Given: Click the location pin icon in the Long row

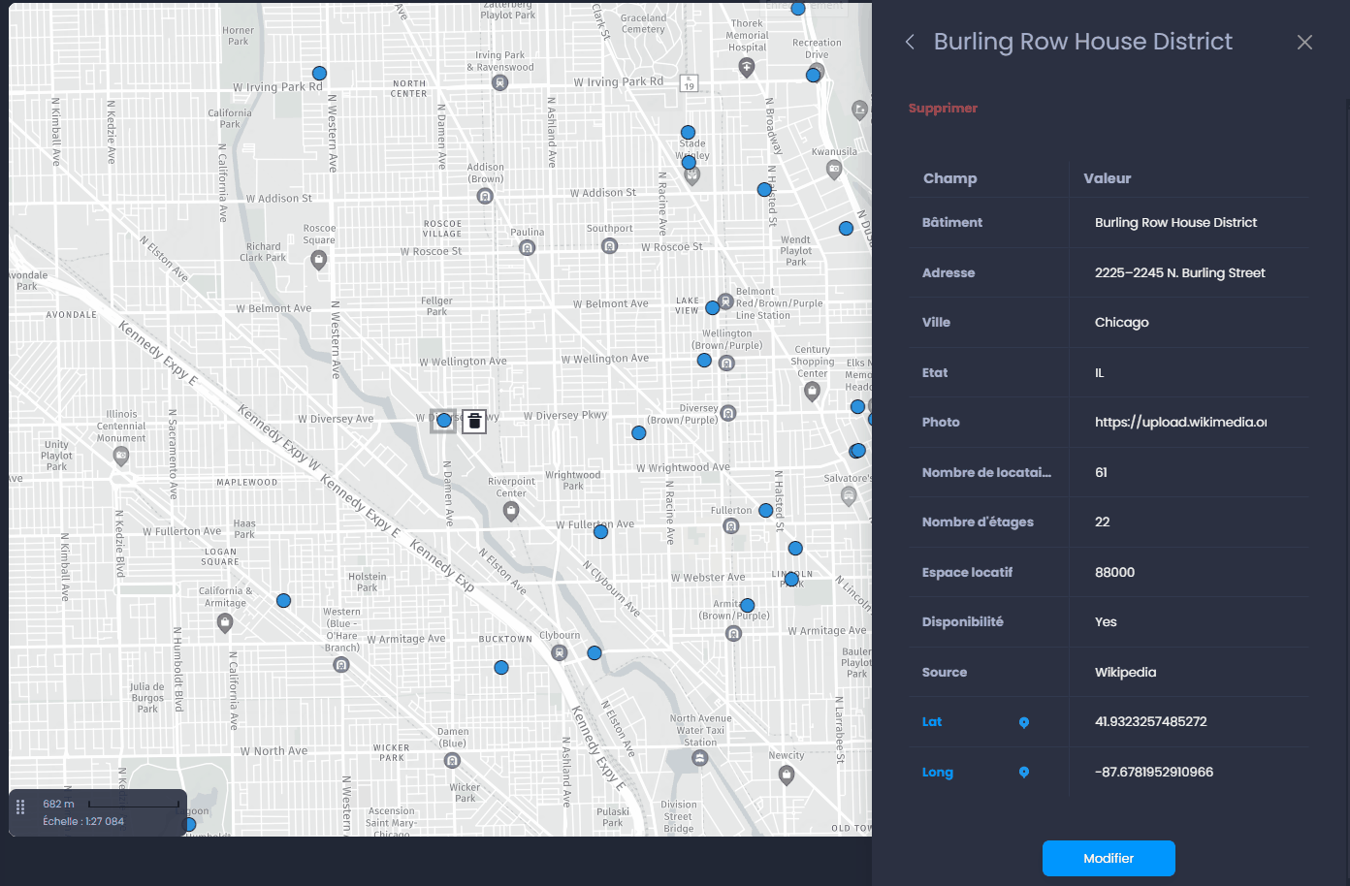Looking at the screenshot, I should pos(1024,773).
